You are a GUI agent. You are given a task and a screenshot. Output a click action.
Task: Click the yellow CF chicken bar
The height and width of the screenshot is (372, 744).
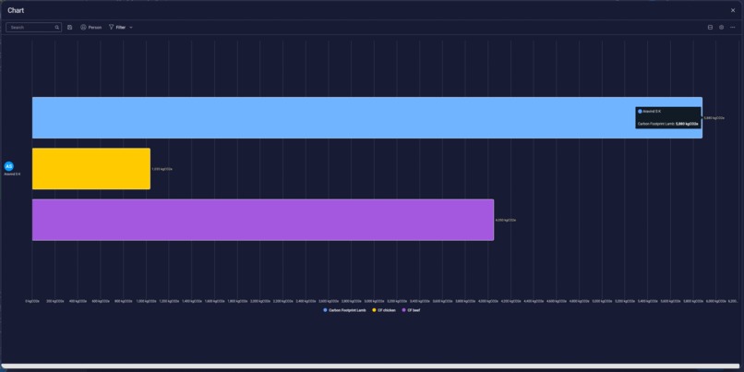tap(91, 169)
